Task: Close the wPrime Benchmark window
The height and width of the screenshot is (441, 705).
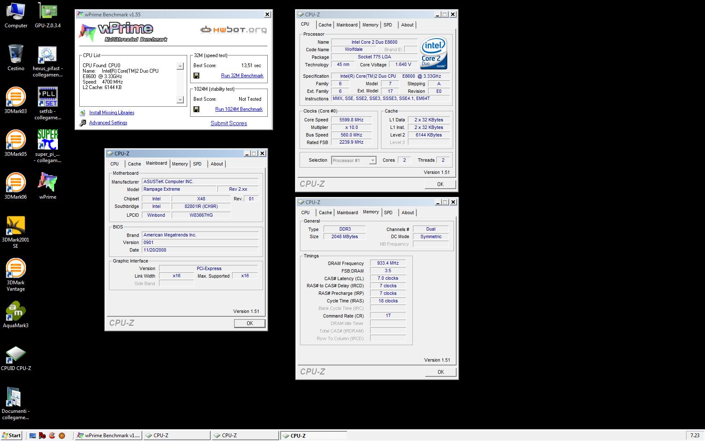Action: coord(267,14)
